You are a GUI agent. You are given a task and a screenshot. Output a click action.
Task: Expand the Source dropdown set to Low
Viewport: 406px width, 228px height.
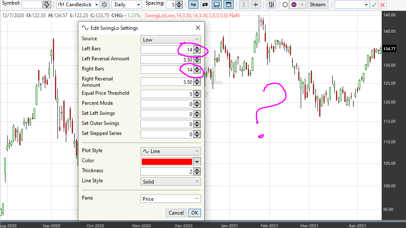pos(170,39)
